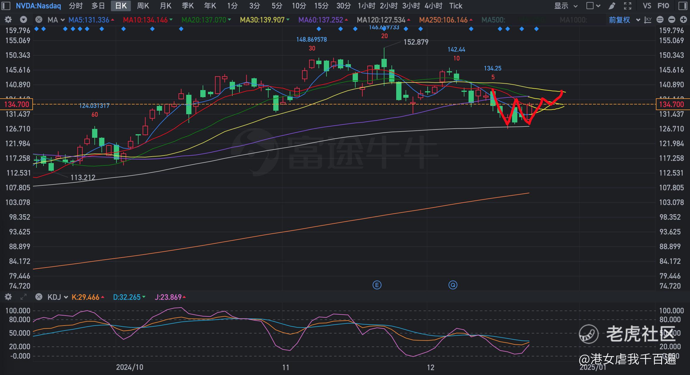Zoom in chart with plus icon
The width and height of the screenshot is (690, 375).
[684, 20]
